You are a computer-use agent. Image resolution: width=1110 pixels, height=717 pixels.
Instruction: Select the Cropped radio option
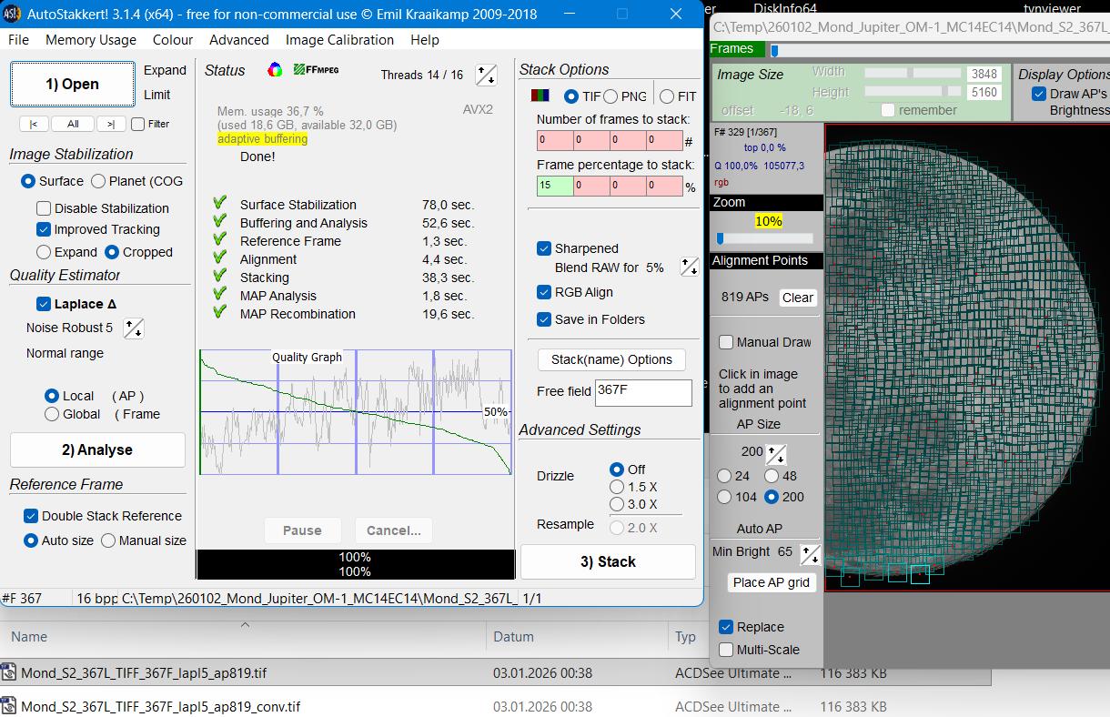(112, 252)
